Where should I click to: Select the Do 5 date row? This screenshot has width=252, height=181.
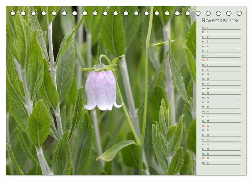coord(221,46)
